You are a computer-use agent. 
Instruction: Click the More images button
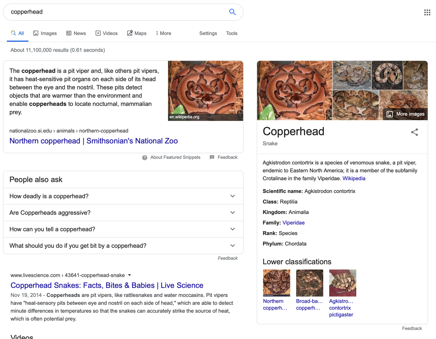[405, 114]
